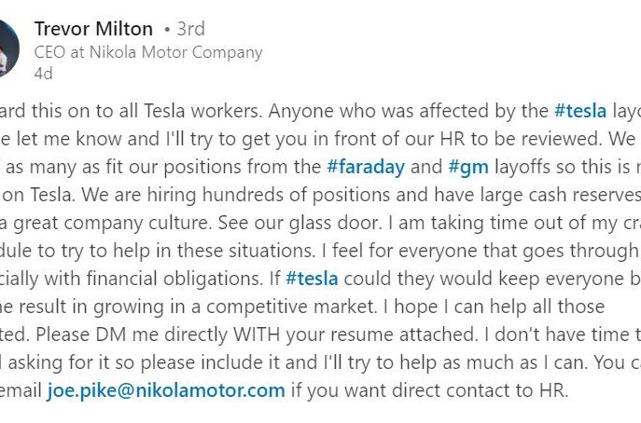Open the joe.pike@nikolamotor.com email link
641x423 pixels.
pos(166,390)
